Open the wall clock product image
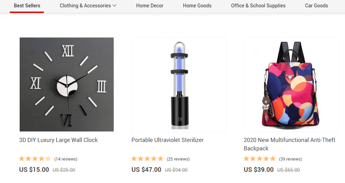This screenshot has height=183, width=345. (x=67, y=84)
